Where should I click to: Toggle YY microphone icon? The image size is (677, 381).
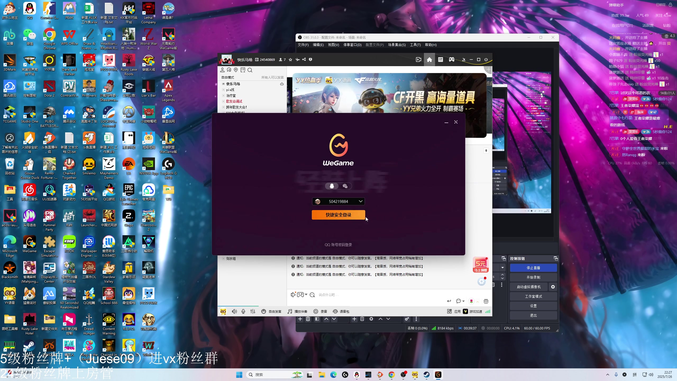pyautogui.click(x=243, y=311)
